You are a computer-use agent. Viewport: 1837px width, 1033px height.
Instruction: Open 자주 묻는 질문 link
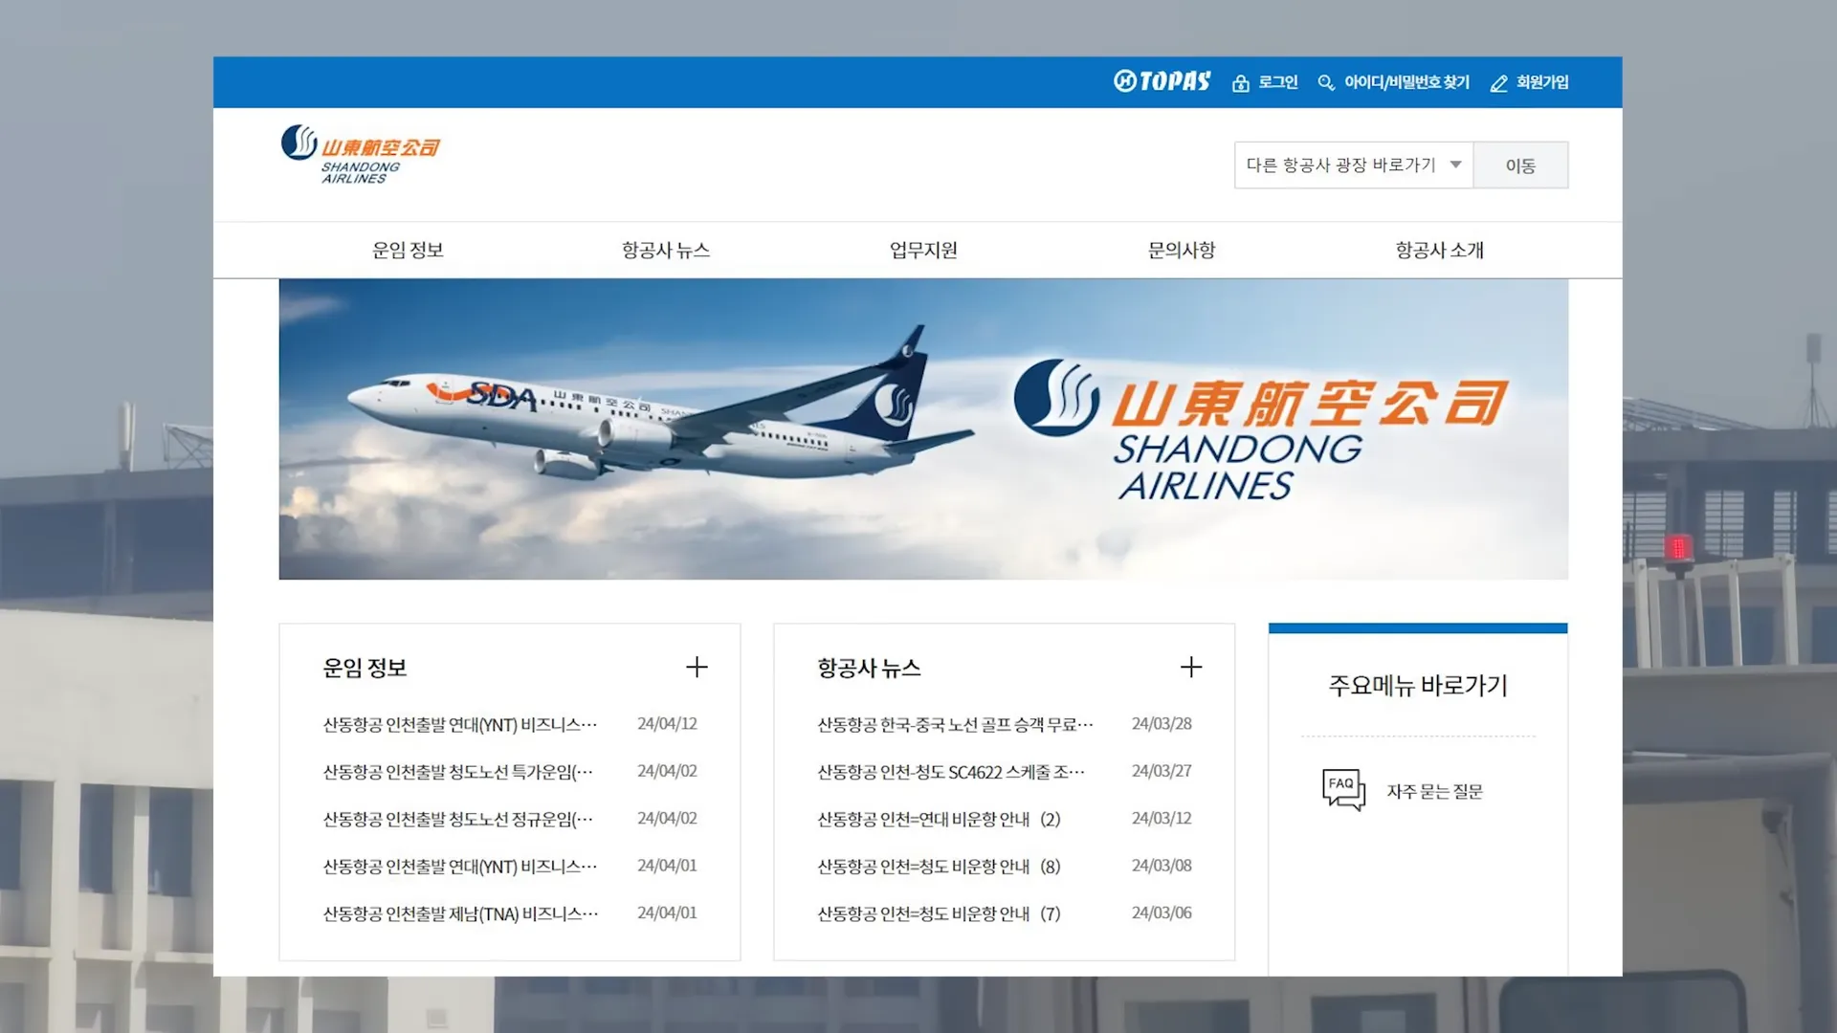(1434, 791)
